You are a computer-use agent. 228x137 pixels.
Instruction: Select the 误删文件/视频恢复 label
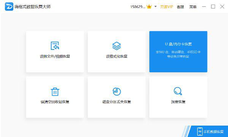55,56
